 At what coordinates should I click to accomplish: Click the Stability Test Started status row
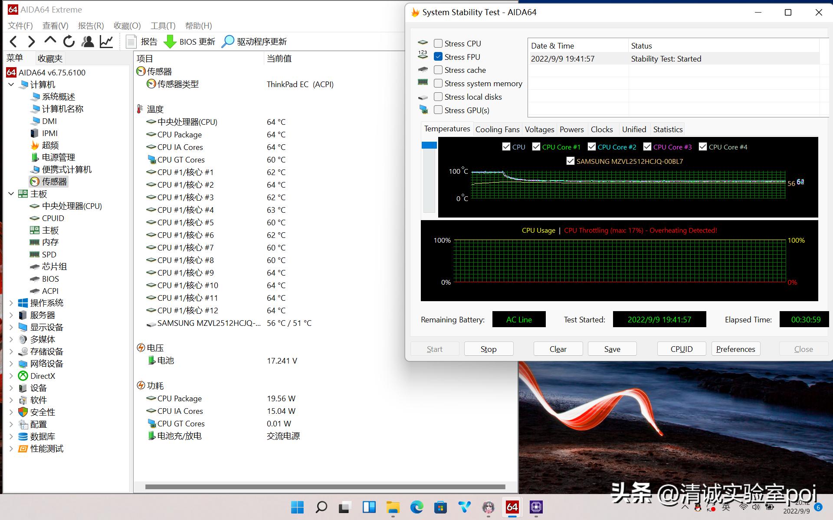click(x=666, y=58)
